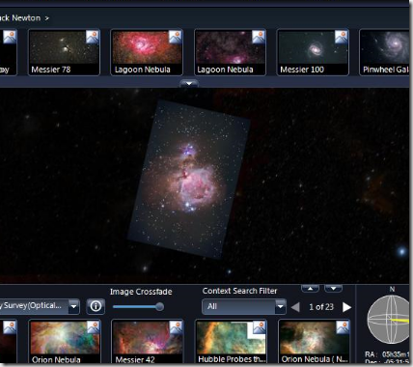This screenshot has height=367, width=413.
Task: Open the Survey (Optical) imagery dropdown
Action: click(x=40, y=306)
